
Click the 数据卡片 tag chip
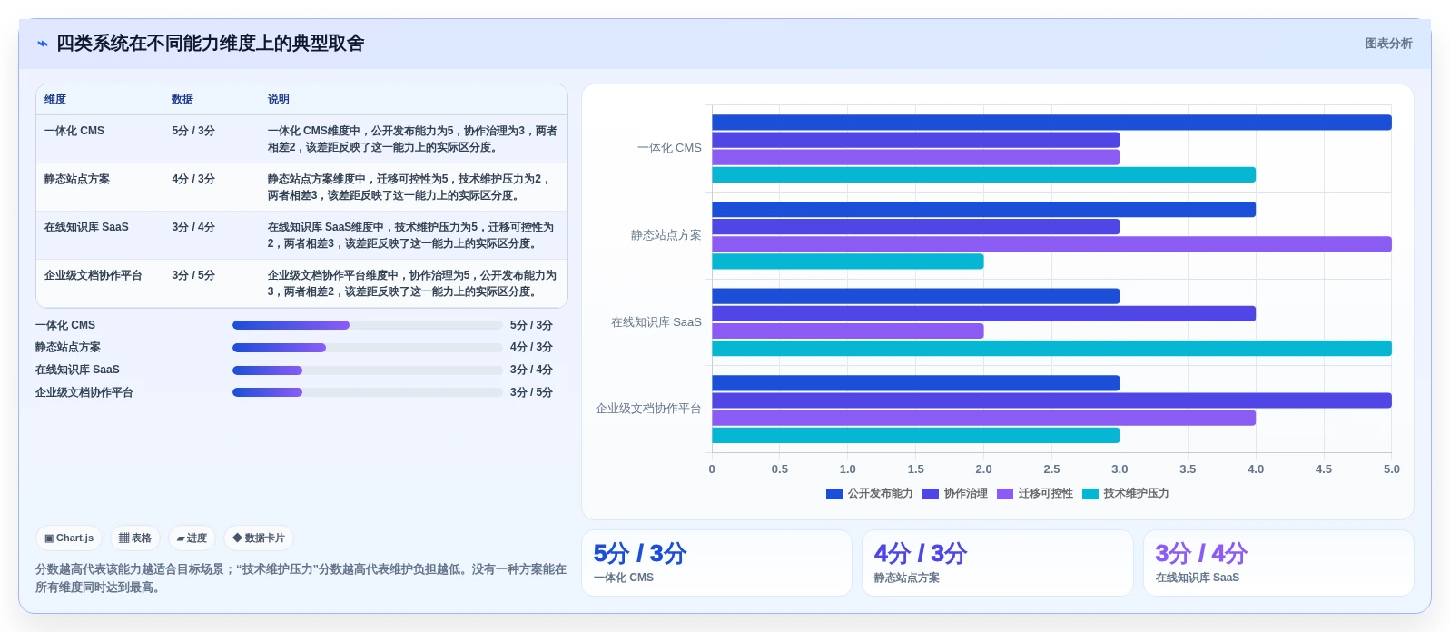click(259, 538)
